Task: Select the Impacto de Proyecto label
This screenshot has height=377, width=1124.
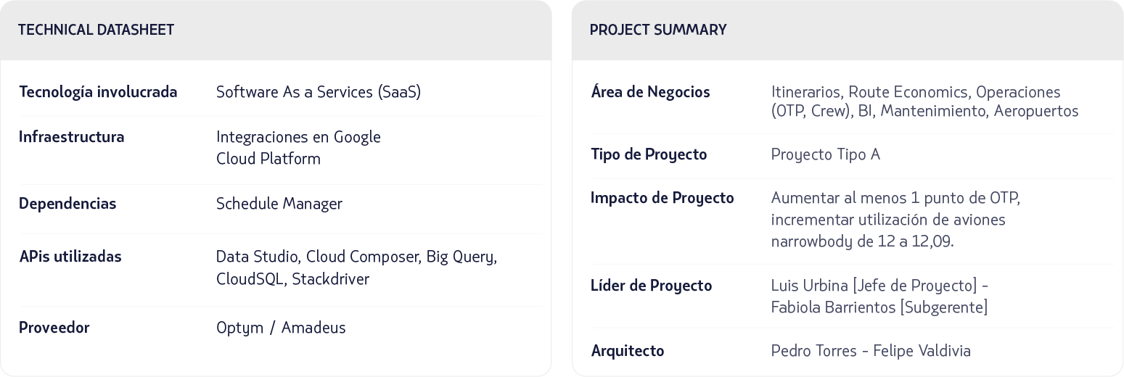Action: point(662,198)
